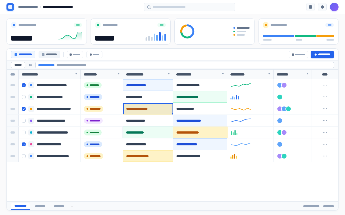Screen dimensions: 345x215
Task: Open the third column's header dropdown arrow
Action: click(x=169, y=74)
